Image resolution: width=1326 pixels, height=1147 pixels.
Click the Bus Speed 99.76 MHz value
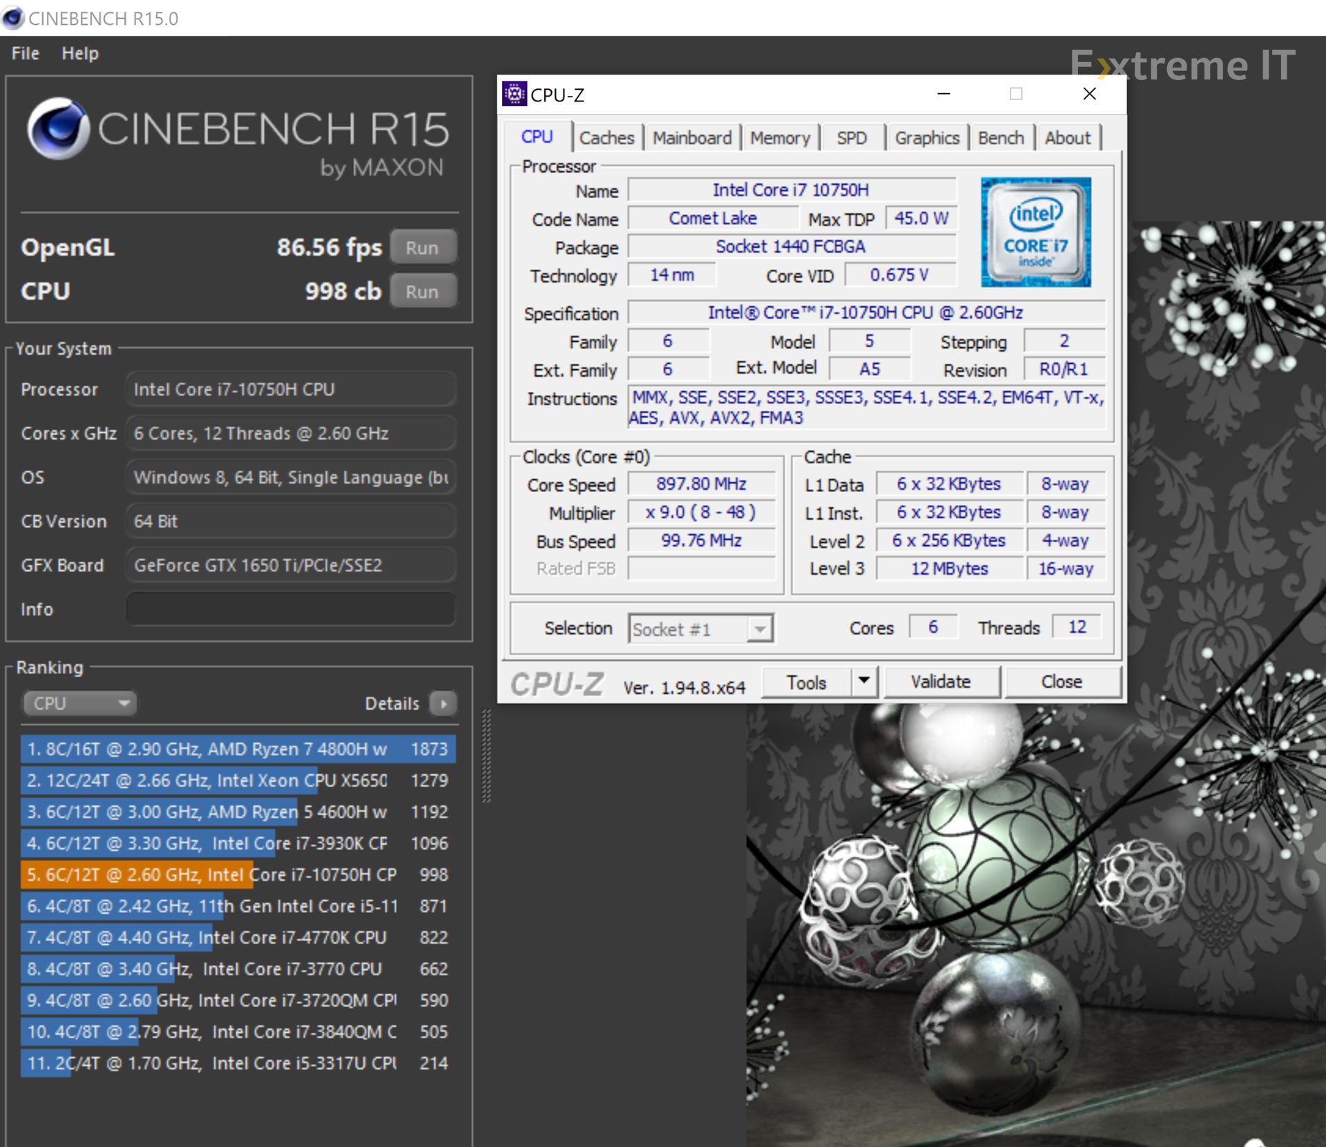tap(701, 540)
